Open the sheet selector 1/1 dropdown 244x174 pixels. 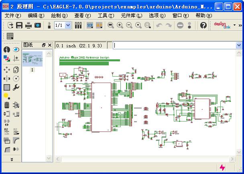[x=67, y=25]
